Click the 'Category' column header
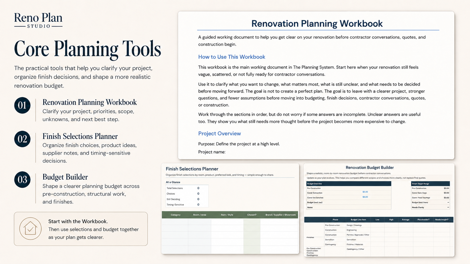 coord(175,215)
